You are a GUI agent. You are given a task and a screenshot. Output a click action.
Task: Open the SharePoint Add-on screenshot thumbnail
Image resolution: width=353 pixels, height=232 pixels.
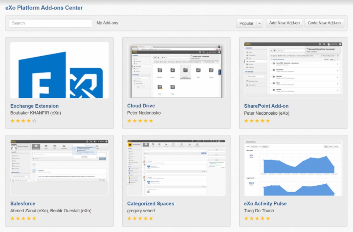coord(293,70)
